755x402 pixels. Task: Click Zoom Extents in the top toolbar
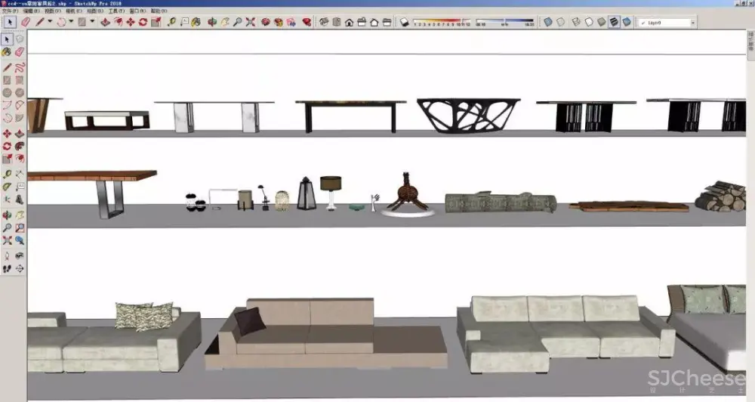(251, 22)
